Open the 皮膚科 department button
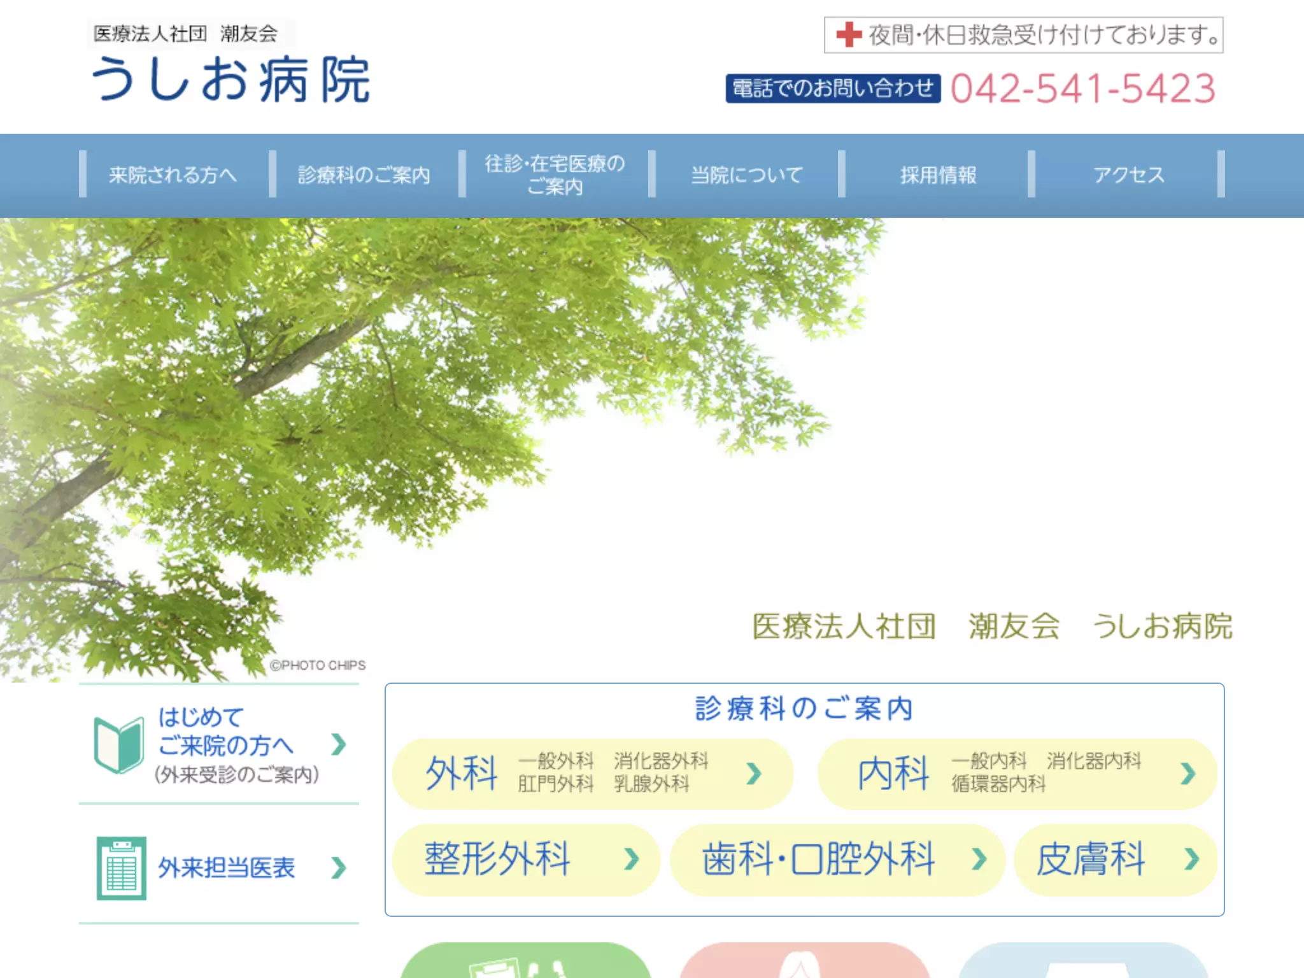Viewport: 1304px width, 978px height. (1116, 860)
